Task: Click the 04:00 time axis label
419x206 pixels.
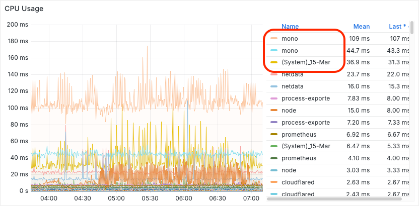Action: [49, 198]
